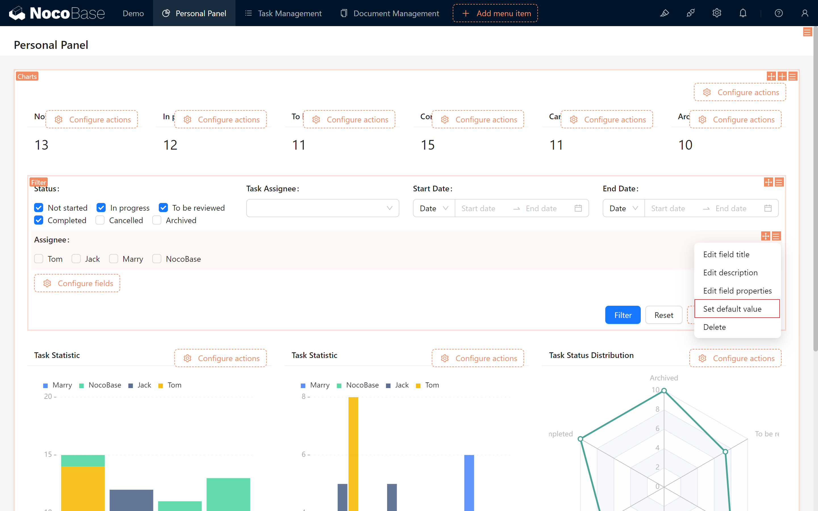Click Configure actions on the first Task Statistic
Image resolution: width=818 pixels, height=511 pixels.
(x=220, y=358)
